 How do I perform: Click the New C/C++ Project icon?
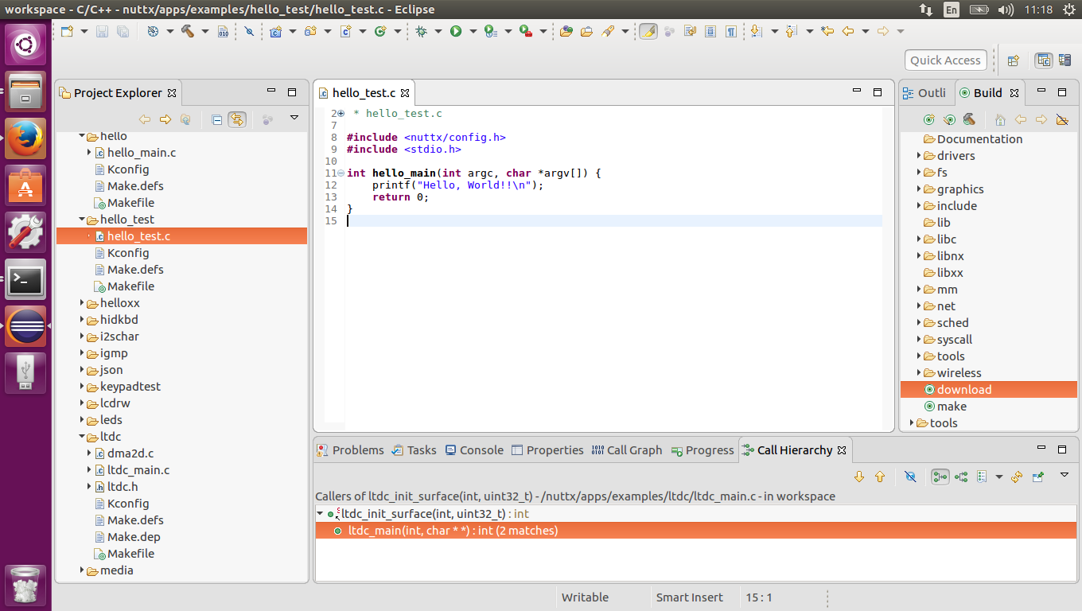coord(275,31)
